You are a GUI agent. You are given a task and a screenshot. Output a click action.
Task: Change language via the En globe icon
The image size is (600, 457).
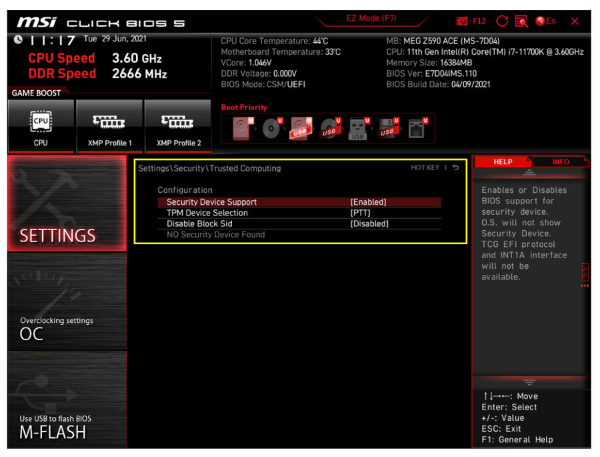coord(545,21)
